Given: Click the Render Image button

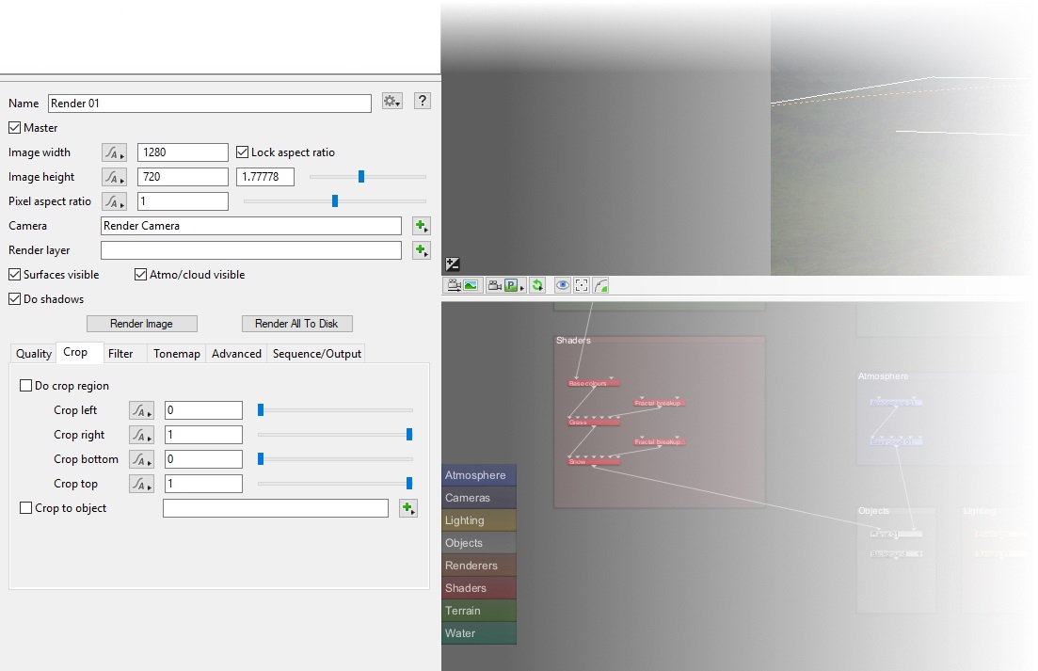Looking at the screenshot, I should click(142, 324).
